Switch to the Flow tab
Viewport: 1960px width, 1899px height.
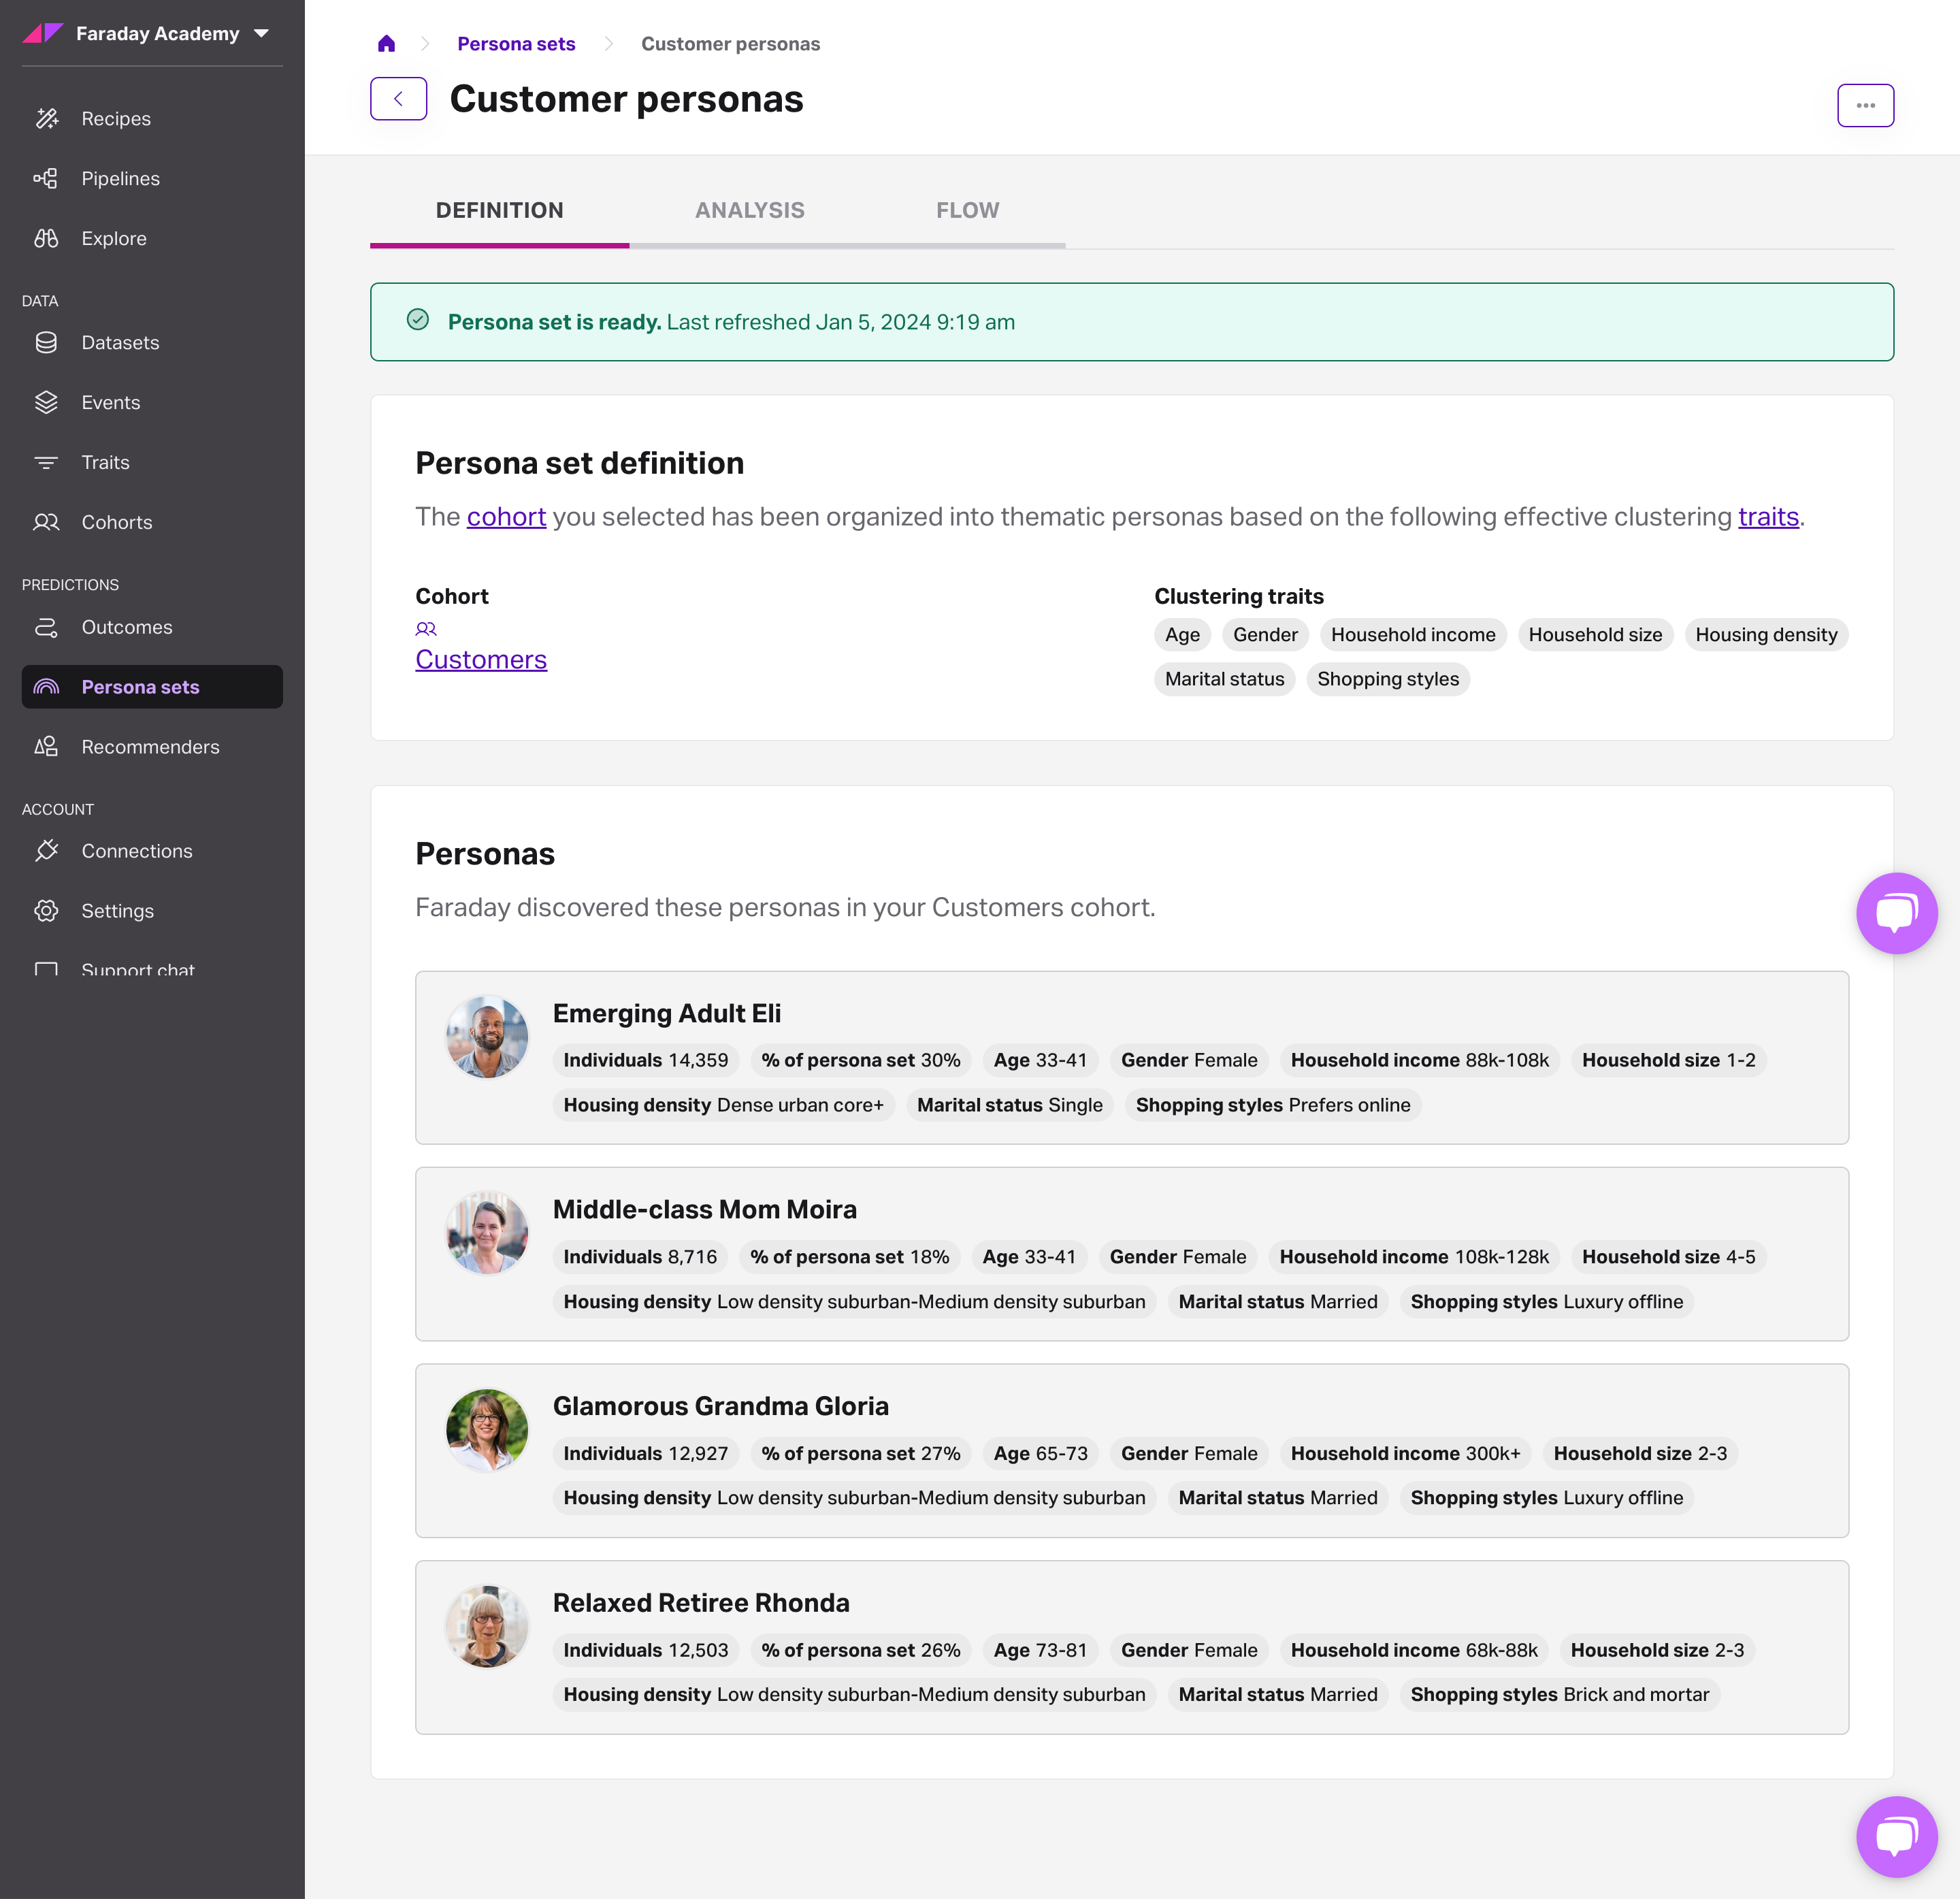click(x=967, y=211)
